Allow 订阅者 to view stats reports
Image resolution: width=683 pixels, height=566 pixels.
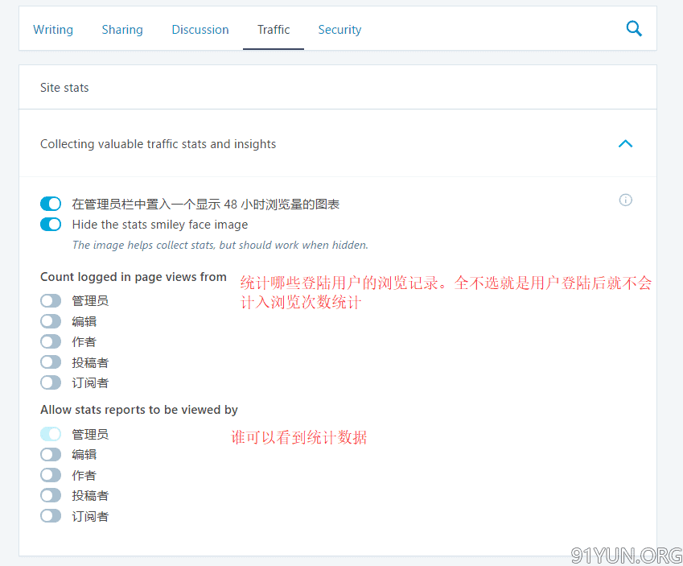point(51,516)
